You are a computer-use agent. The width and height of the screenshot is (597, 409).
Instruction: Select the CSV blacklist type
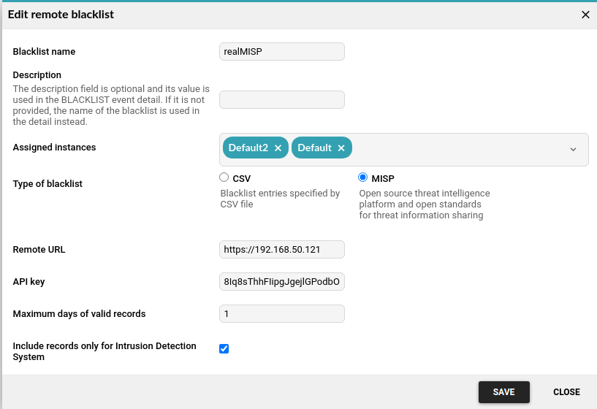(224, 177)
